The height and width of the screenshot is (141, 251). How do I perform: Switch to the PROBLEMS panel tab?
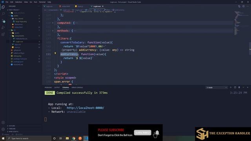pos(48,87)
